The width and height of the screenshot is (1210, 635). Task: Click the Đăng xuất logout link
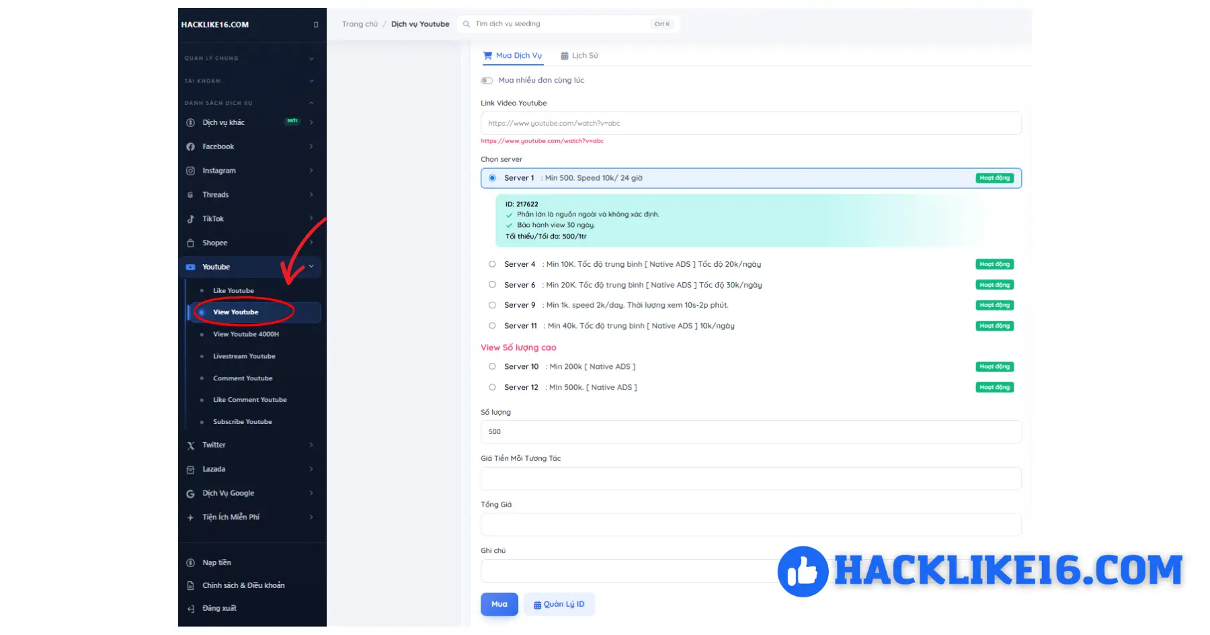219,609
